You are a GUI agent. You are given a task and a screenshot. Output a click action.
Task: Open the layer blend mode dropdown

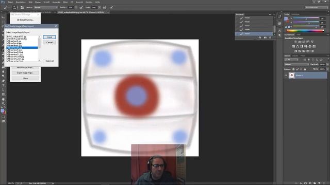point(296,64)
